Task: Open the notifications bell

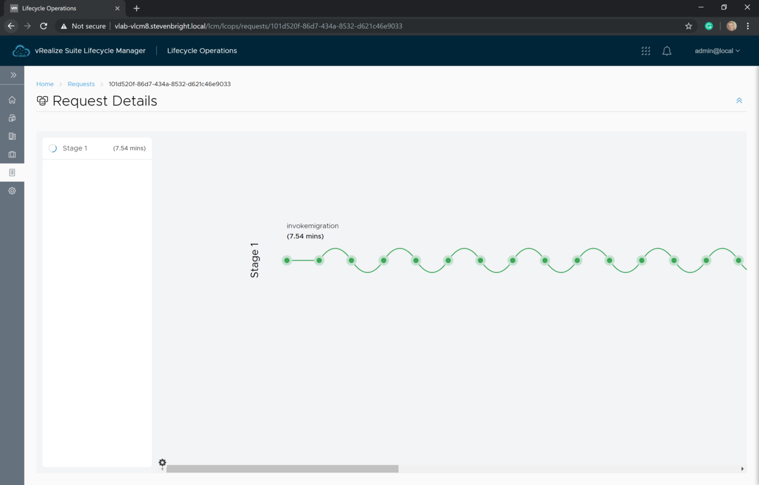Action: coord(666,51)
